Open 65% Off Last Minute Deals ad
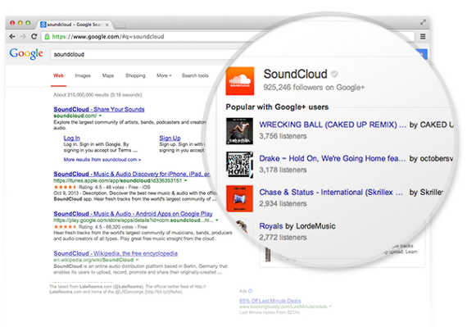Image resolution: width=467 pixels, height=327 pixels. [270, 301]
